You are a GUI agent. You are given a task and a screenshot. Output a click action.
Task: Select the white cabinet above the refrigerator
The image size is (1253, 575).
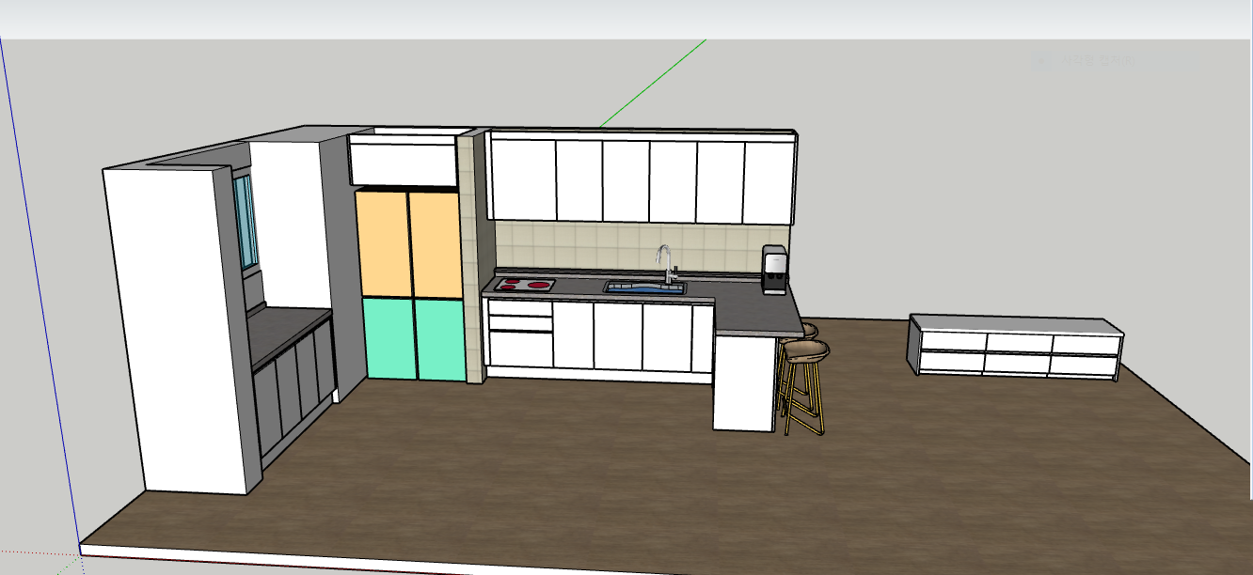pyautogui.click(x=404, y=162)
